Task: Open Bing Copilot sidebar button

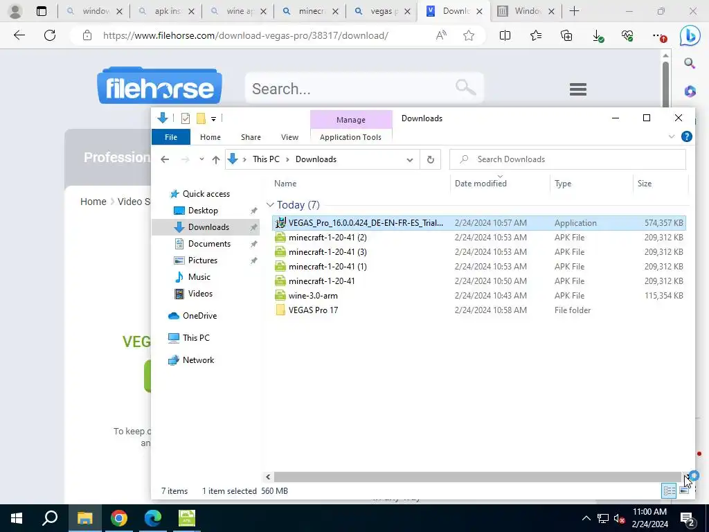Action: [690, 36]
